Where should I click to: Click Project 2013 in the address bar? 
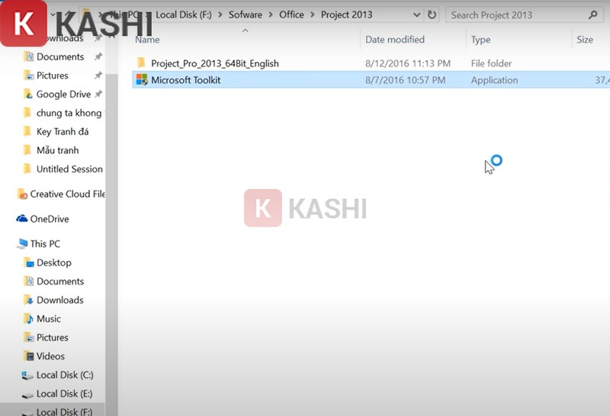(x=346, y=14)
